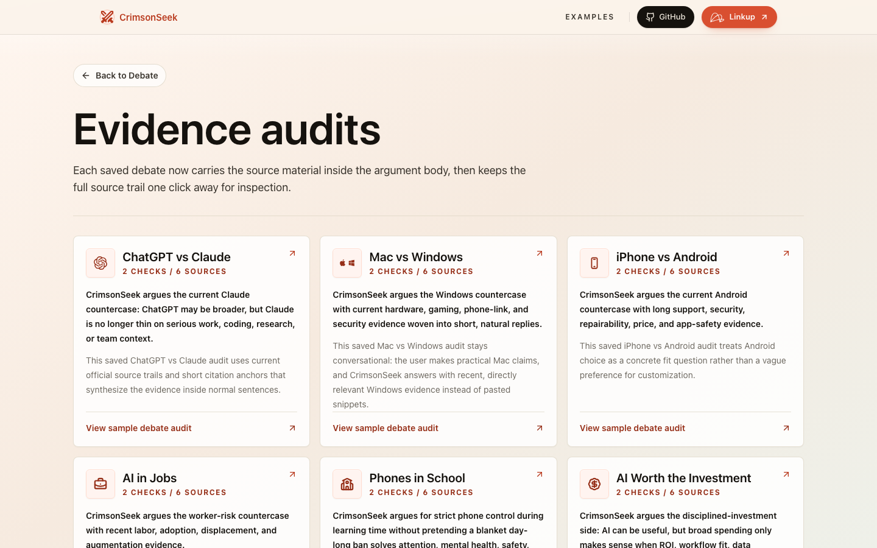Open the Mac vs Windows title

[x=416, y=257]
